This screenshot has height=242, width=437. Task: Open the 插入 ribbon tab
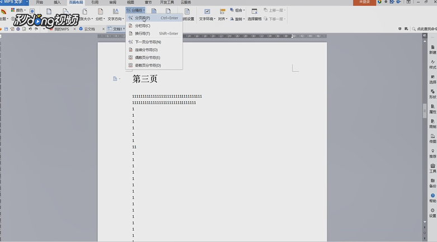(x=57, y=2)
